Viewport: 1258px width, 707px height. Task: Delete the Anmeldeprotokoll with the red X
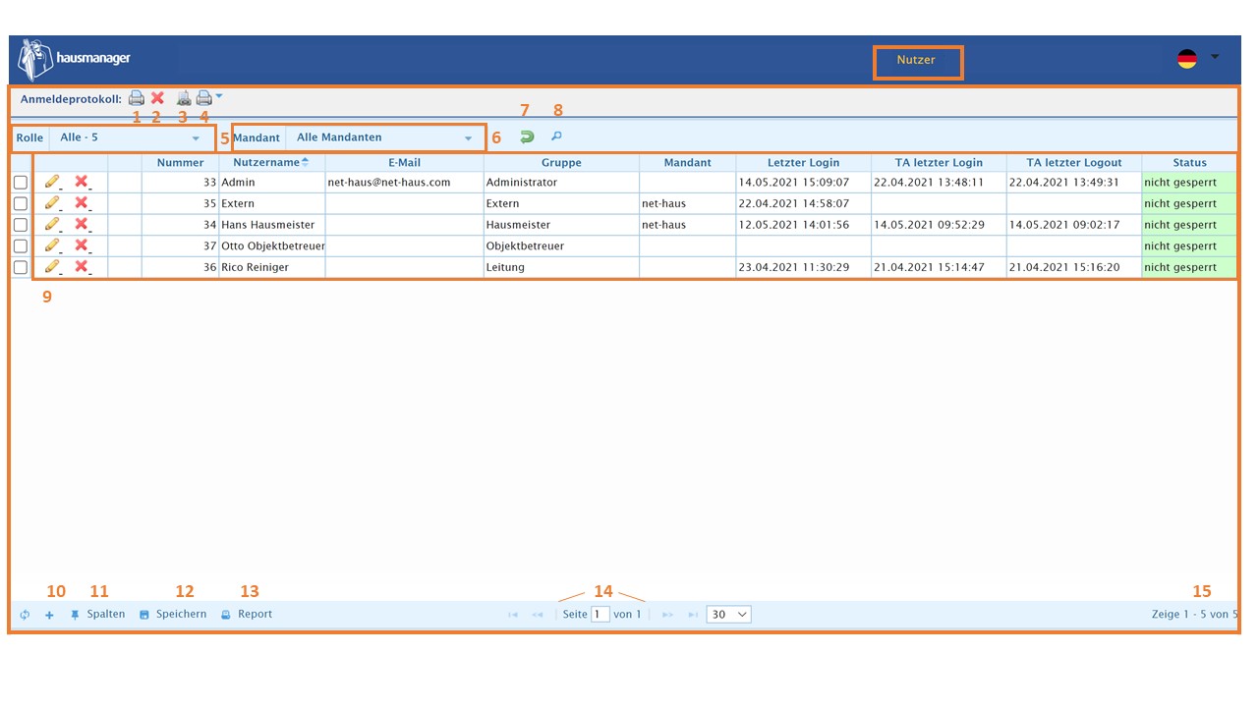(x=157, y=98)
